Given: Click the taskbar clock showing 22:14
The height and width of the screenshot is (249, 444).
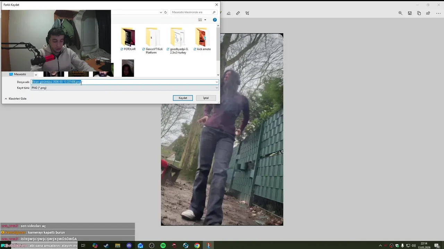Looking at the screenshot, I should coord(424,246).
